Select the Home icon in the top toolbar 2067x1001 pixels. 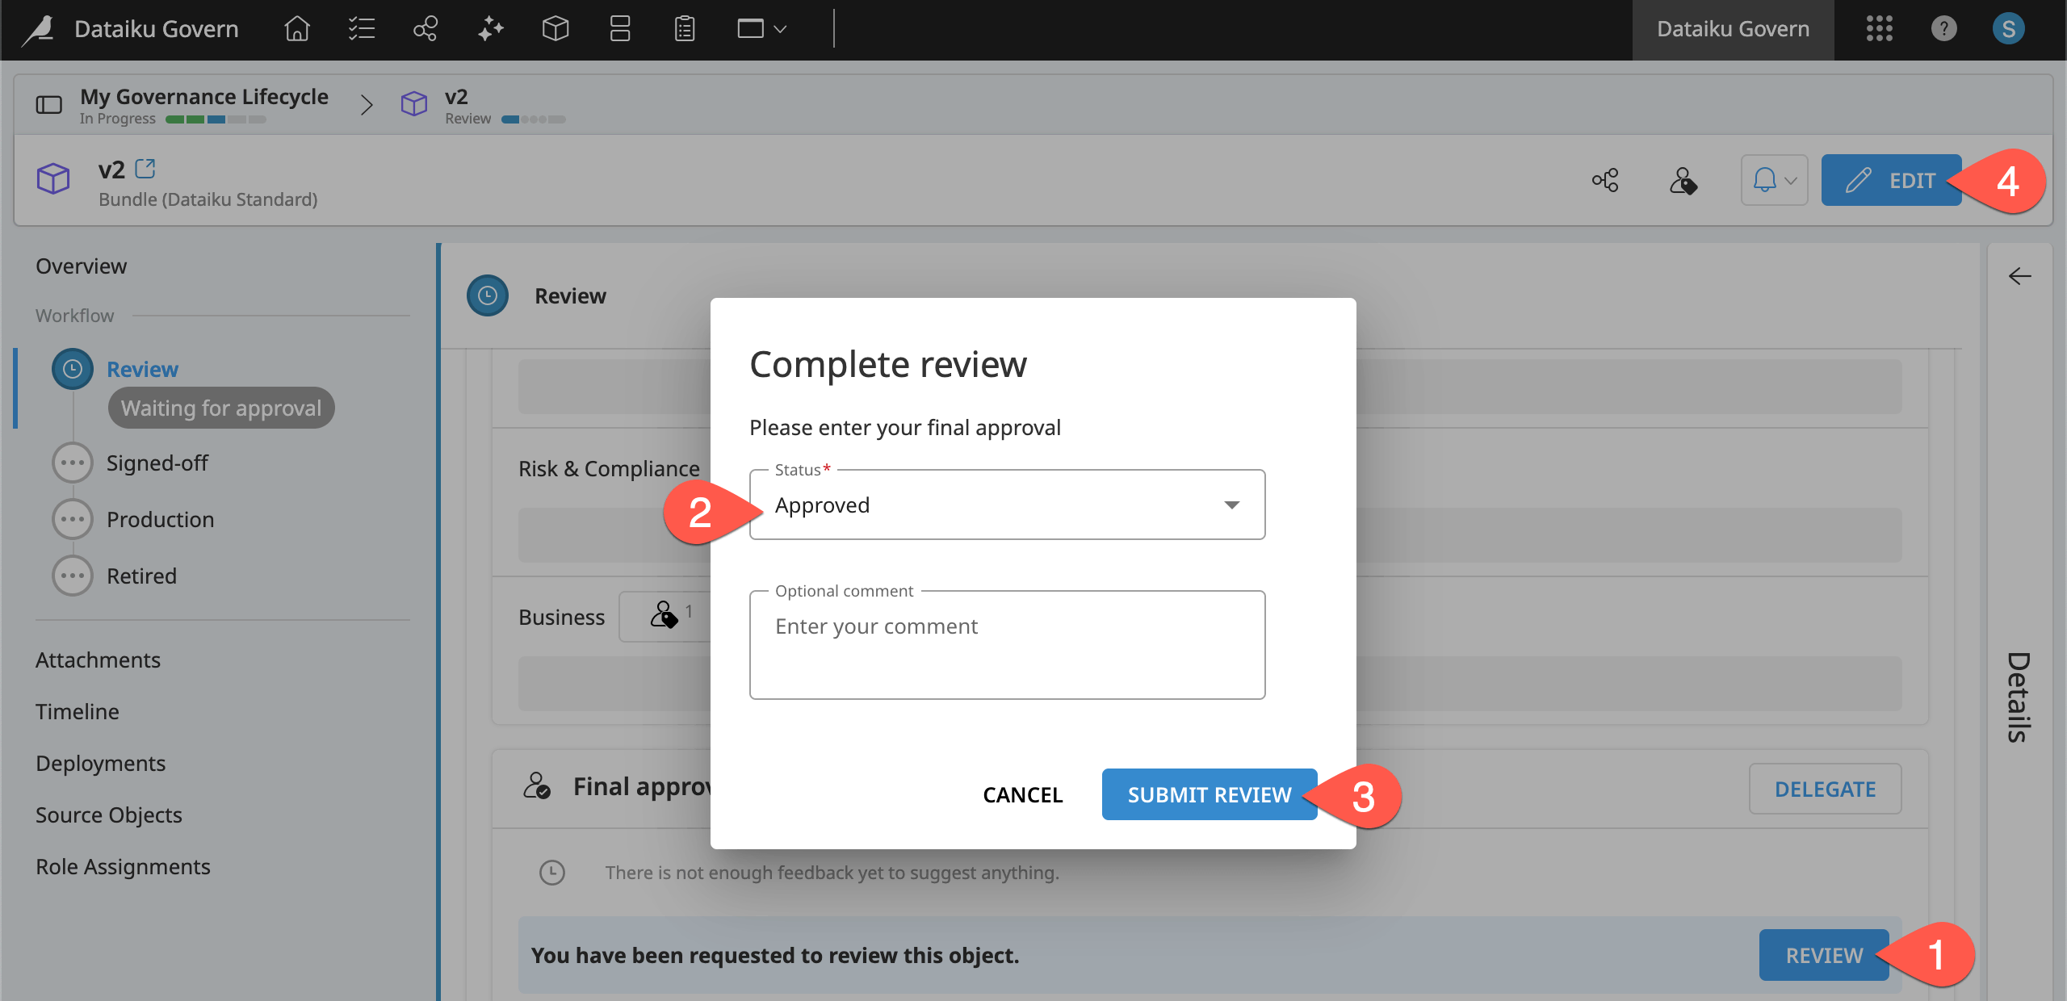[296, 28]
